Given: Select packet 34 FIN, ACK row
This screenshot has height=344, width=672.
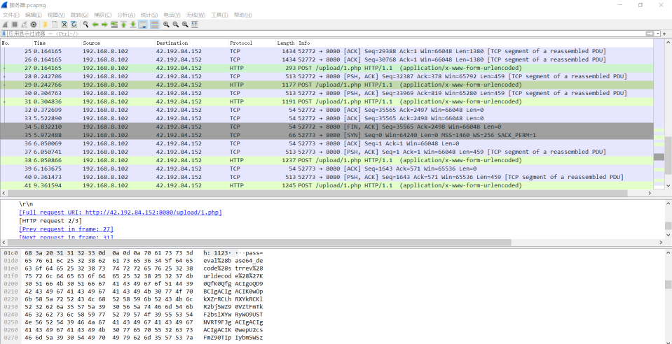Looking at the screenshot, I should pyautogui.click(x=327, y=127).
